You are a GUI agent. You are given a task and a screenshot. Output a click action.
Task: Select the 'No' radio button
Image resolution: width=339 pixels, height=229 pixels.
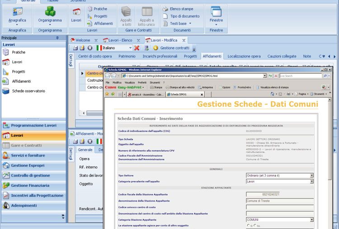pyautogui.click(x=255, y=225)
